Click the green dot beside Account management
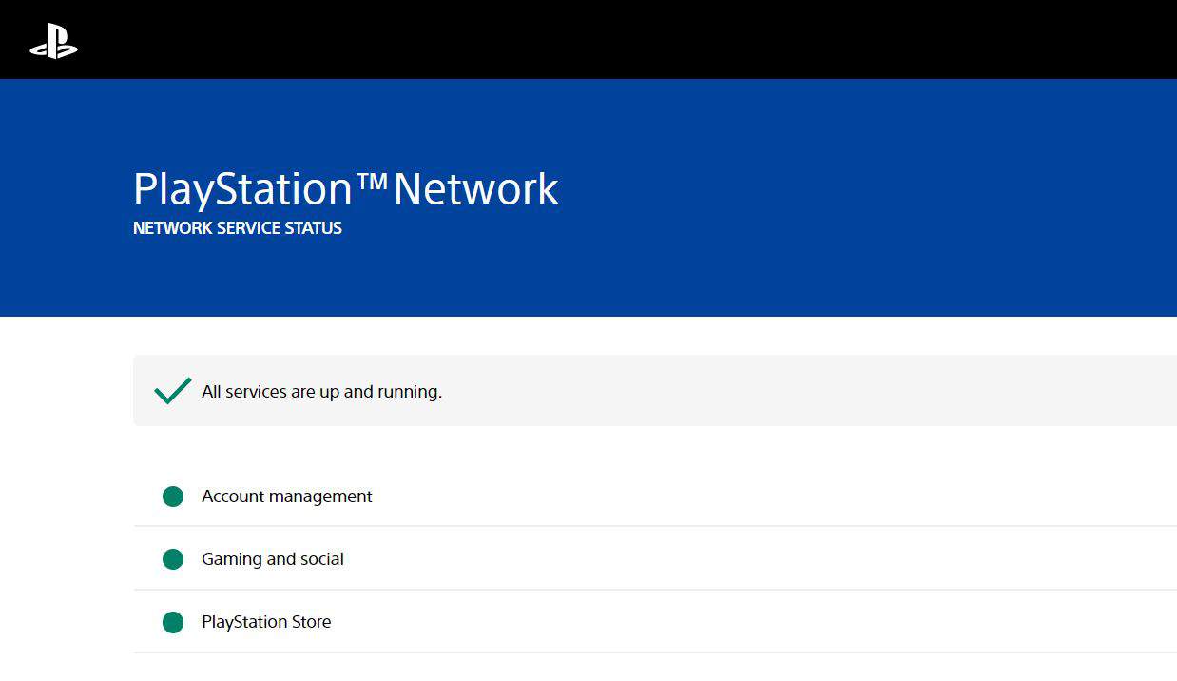The height and width of the screenshot is (681, 1177). (173, 496)
